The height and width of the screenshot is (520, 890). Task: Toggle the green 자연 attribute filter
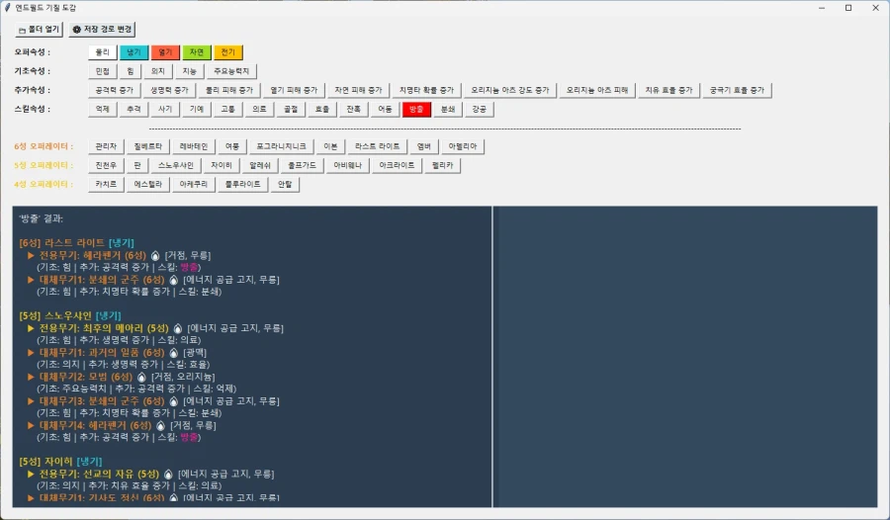click(197, 52)
